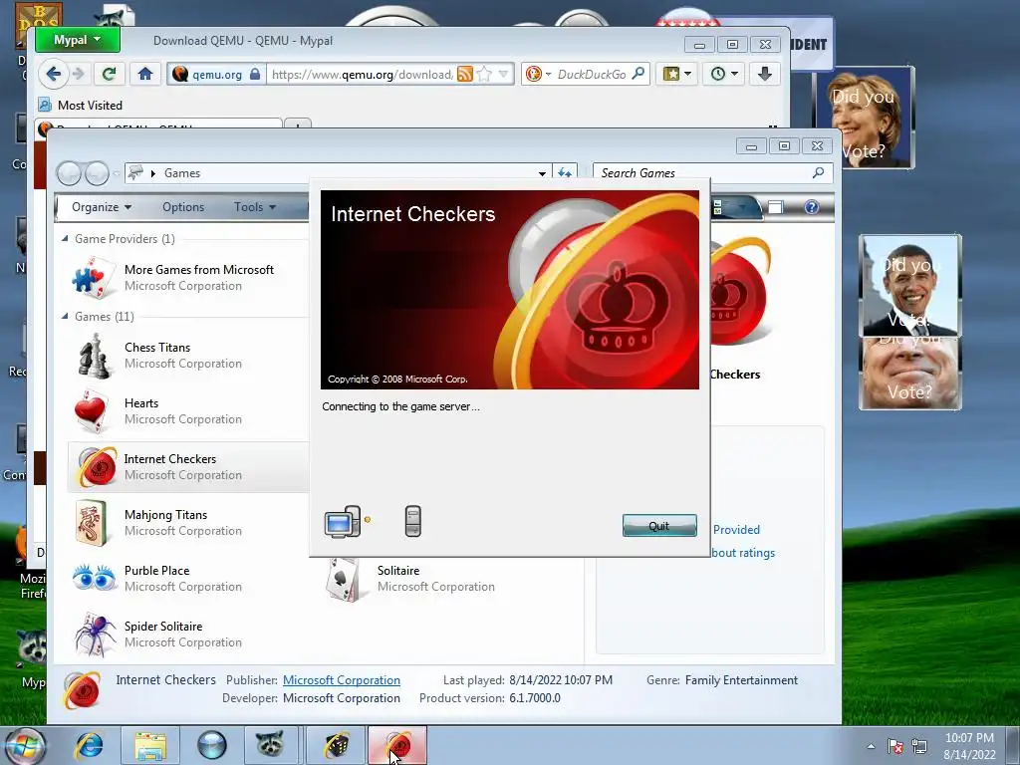Refresh the Games explorer view
Viewport: 1020px width, 765px height.
(565, 173)
